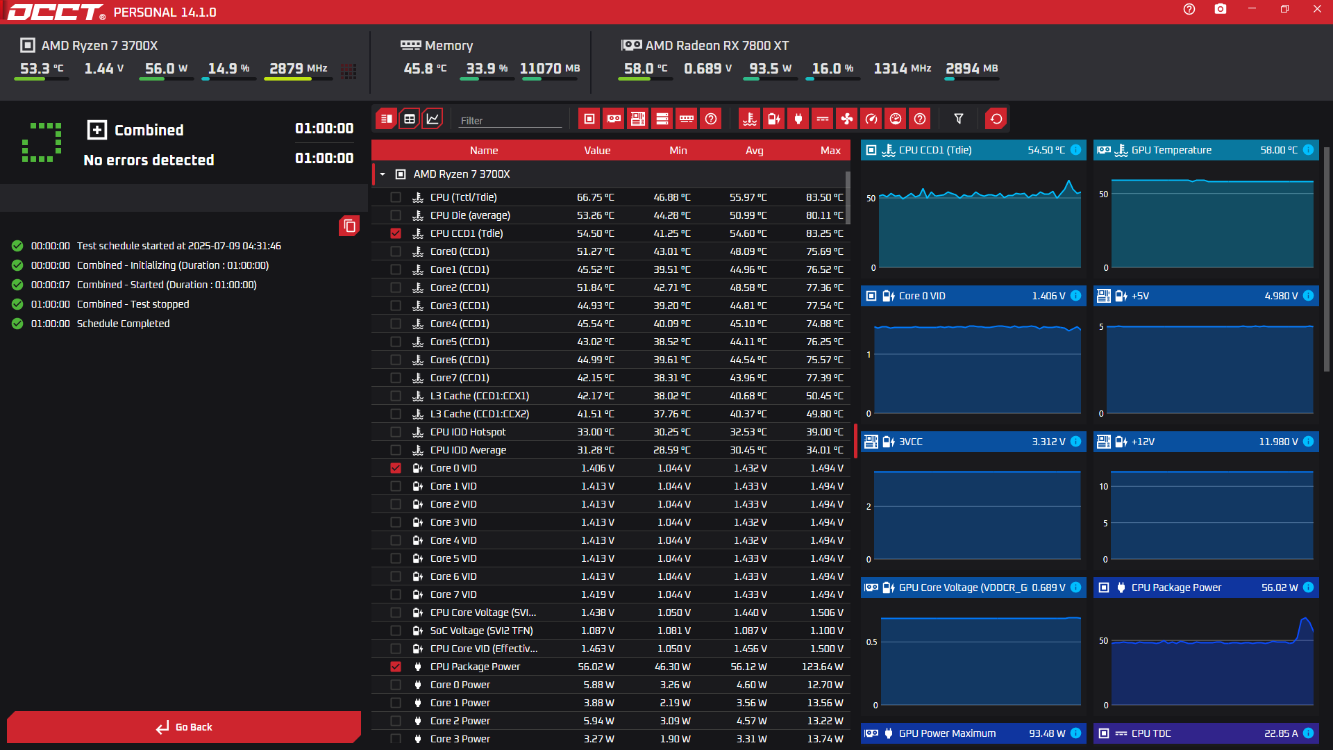1333x750 pixels.
Task: Toggle the current sensor type filter
Action: [823, 119]
